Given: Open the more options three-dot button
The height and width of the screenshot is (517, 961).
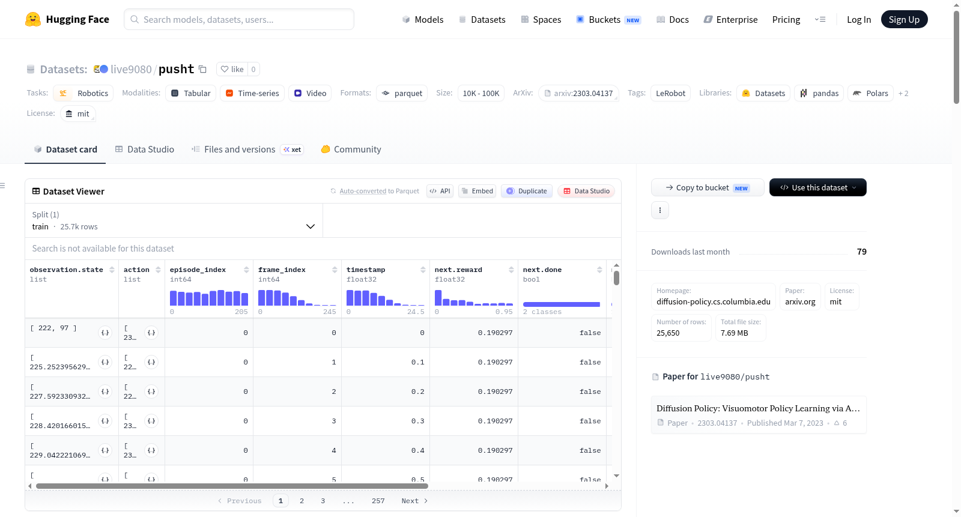Looking at the screenshot, I should click(x=660, y=210).
